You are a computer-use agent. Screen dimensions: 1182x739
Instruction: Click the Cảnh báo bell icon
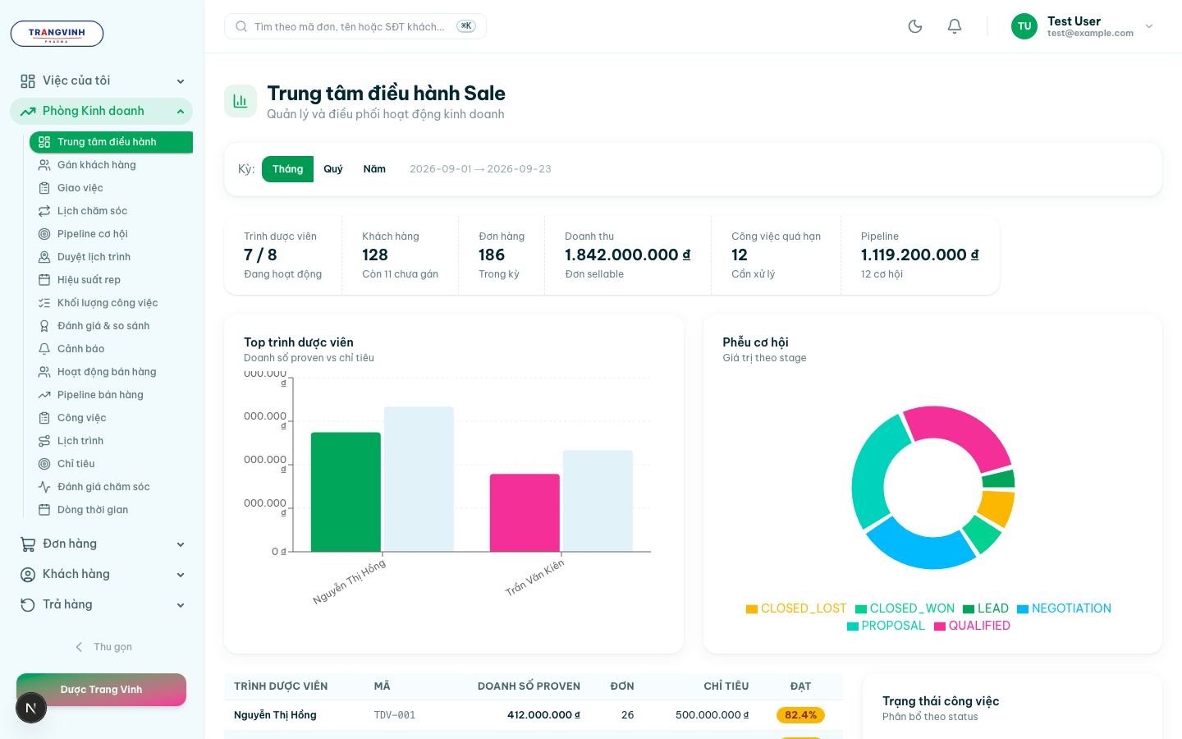click(44, 349)
